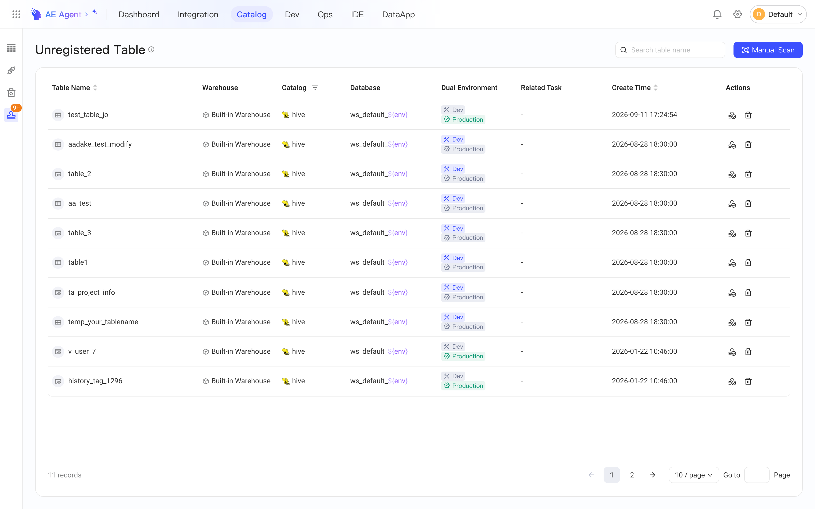Register the temp_your_tablename table
The height and width of the screenshot is (509, 815).
pyautogui.click(x=732, y=322)
